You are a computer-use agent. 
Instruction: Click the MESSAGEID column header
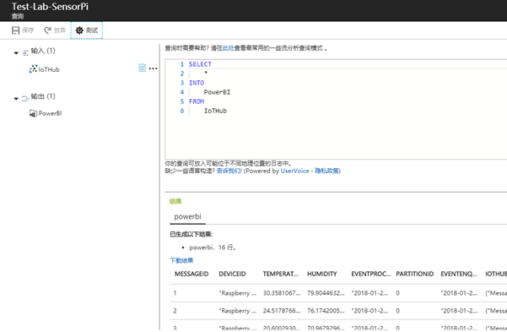tap(191, 274)
